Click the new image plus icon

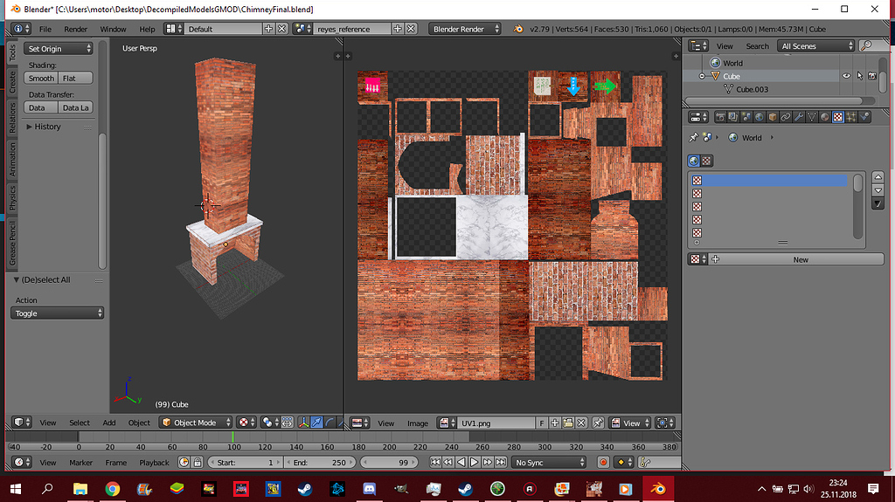[x=555, y=423]
